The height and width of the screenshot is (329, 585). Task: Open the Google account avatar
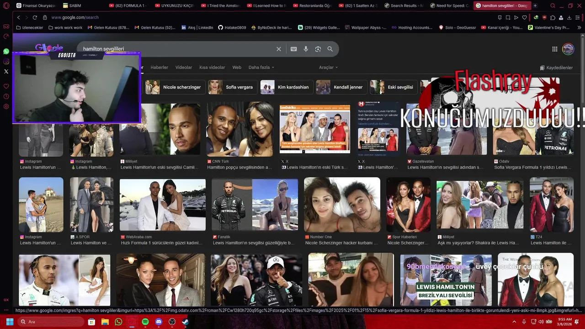(x=568, y=49)
